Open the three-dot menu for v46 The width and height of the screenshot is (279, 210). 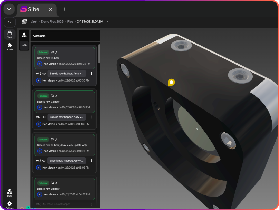click(x=91, y=204)
